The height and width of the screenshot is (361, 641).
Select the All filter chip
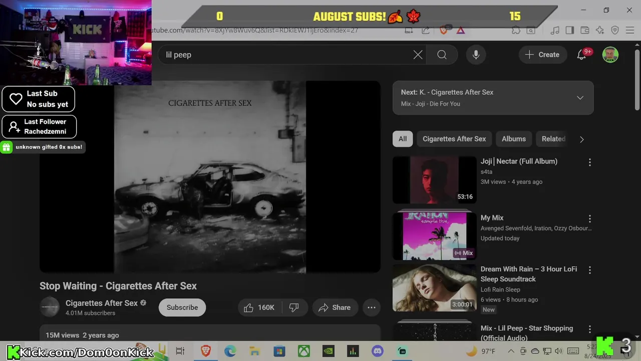[403, 139]
